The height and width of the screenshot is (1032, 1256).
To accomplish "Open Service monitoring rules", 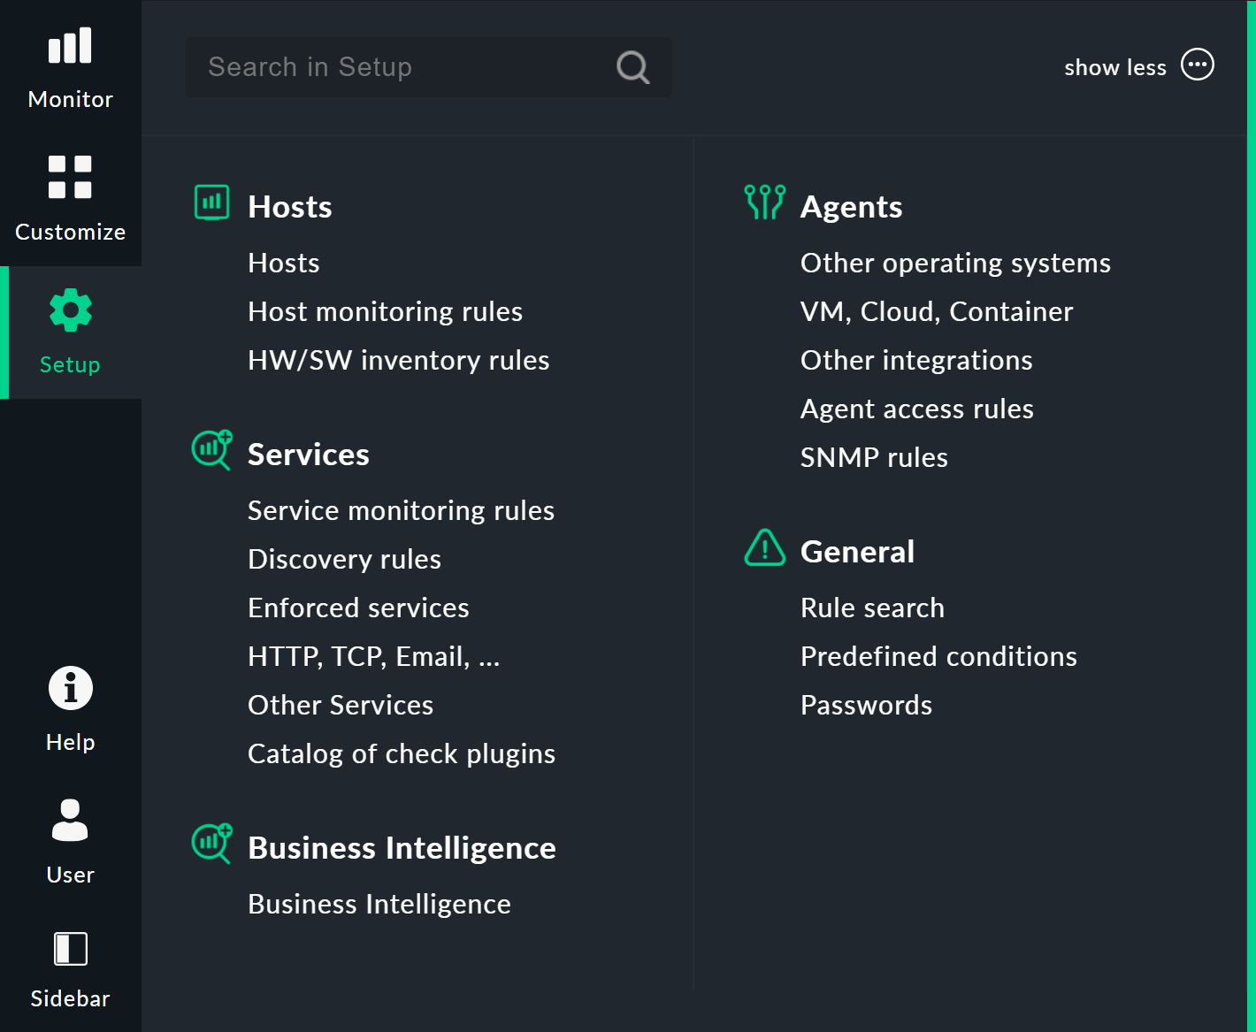I will (x=402, y=510).
